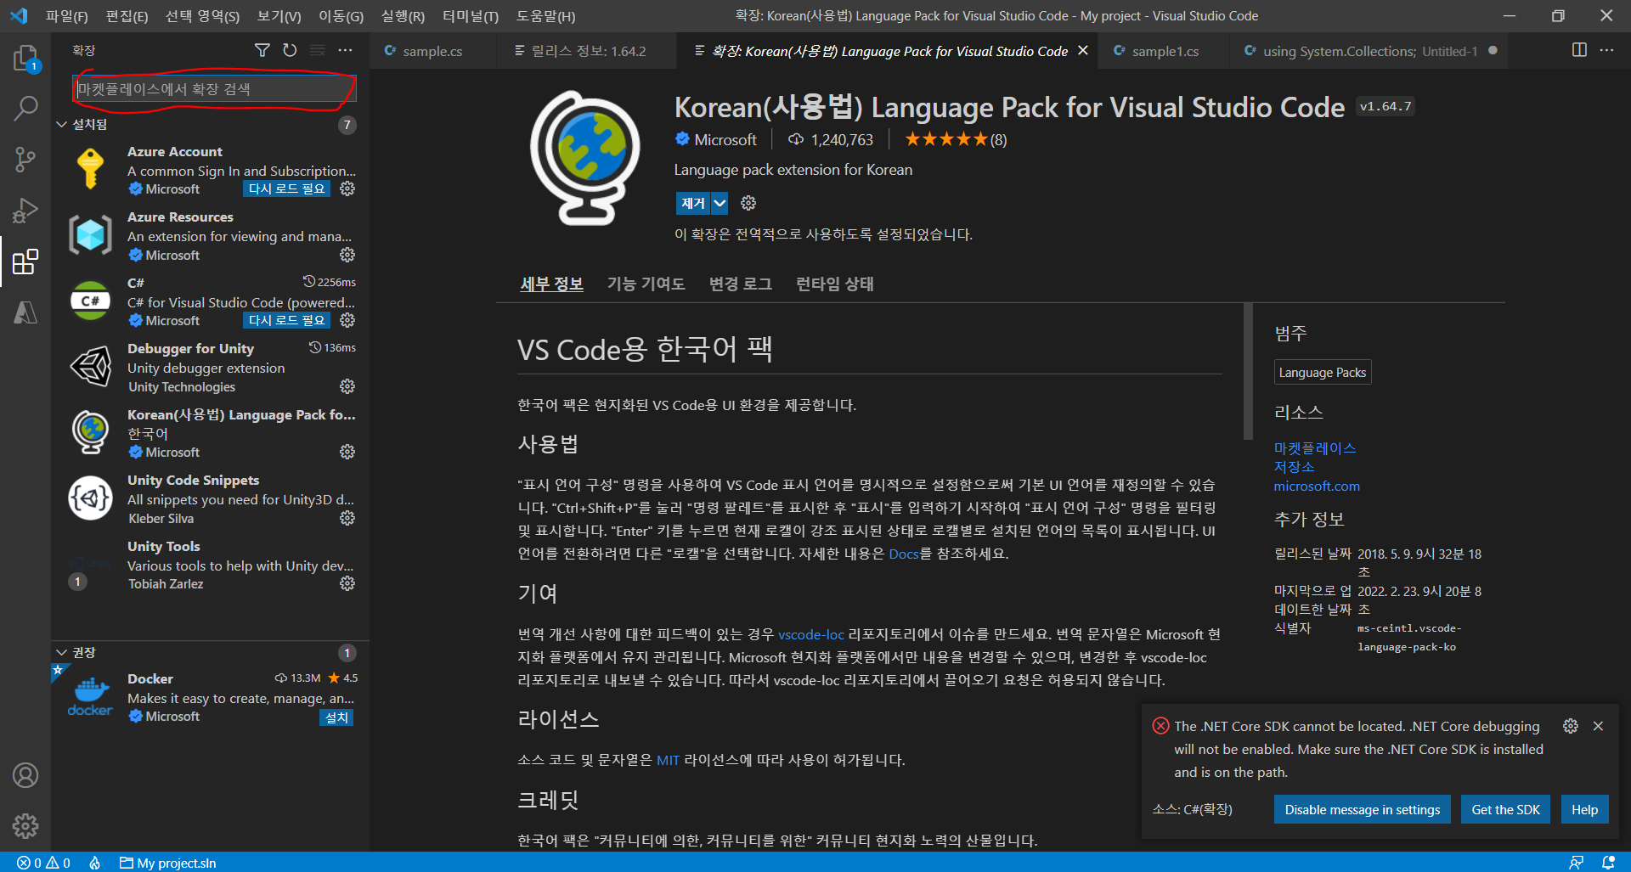Open notification settings gear
The image size is (1631, 872).
point(1571,726)
